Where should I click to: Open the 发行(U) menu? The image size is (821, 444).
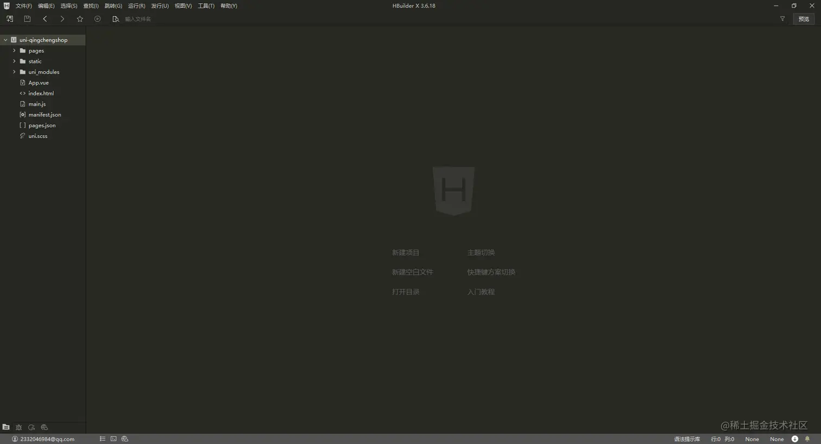point(160,6)
